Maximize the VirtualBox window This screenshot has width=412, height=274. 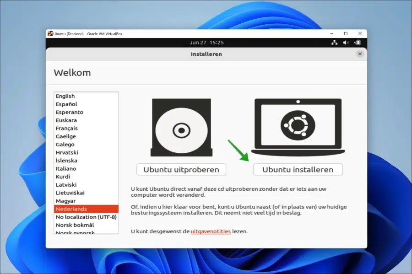click(x=346, y=33)
